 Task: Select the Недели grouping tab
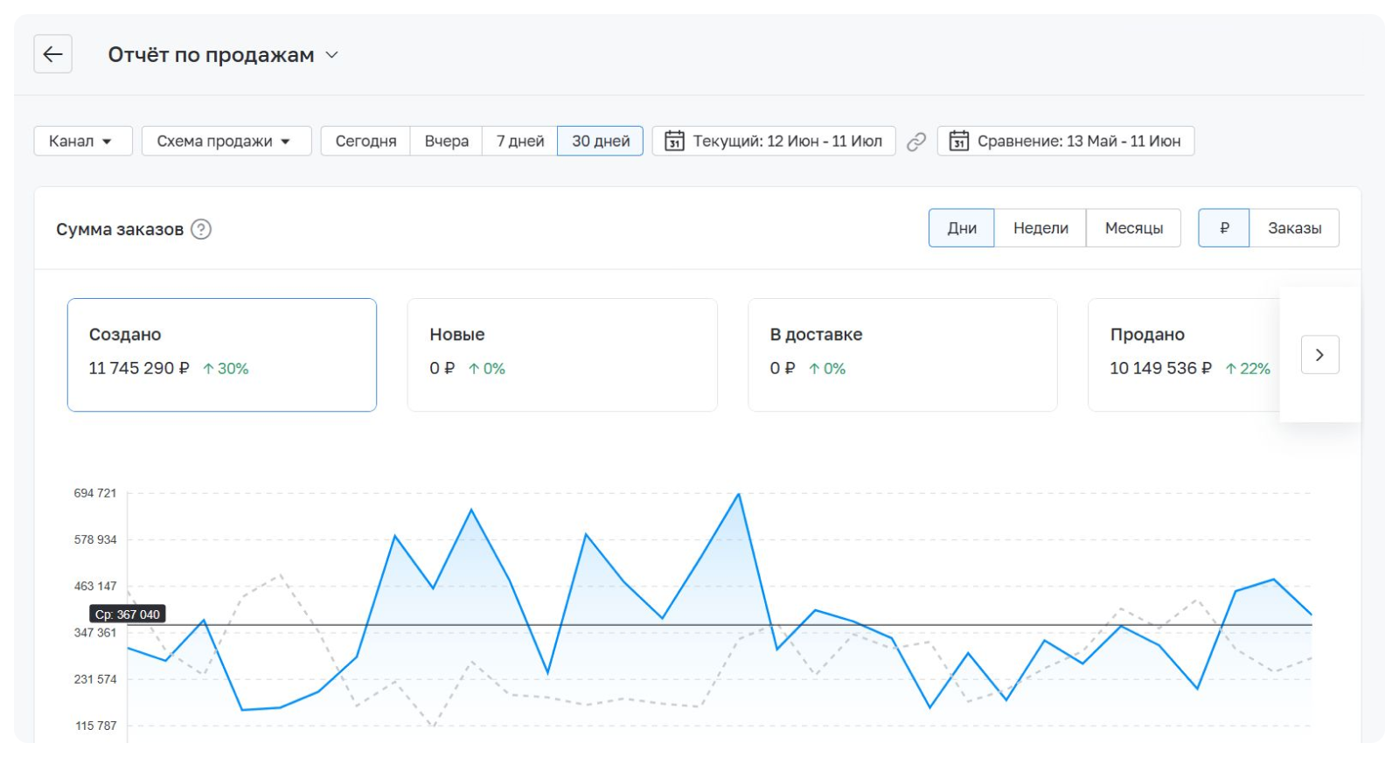[1040, 228]
